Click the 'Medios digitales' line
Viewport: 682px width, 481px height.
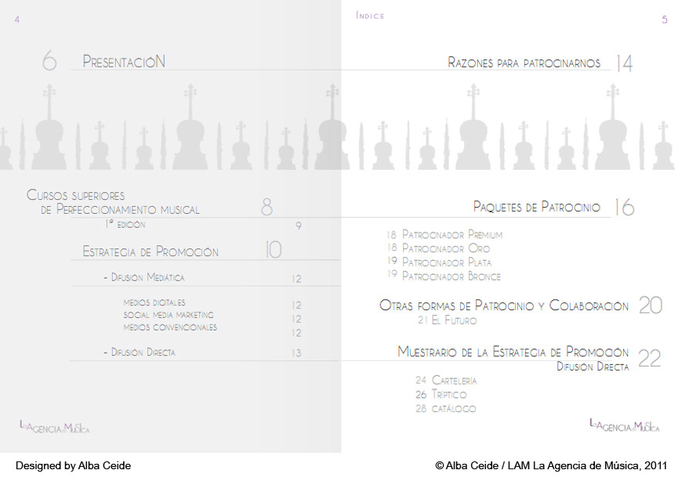pos(154,302)
